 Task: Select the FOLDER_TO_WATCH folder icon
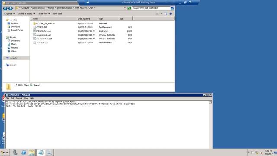coord(35,23)
